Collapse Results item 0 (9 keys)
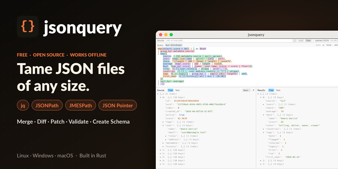 click(x=261, y=97)
